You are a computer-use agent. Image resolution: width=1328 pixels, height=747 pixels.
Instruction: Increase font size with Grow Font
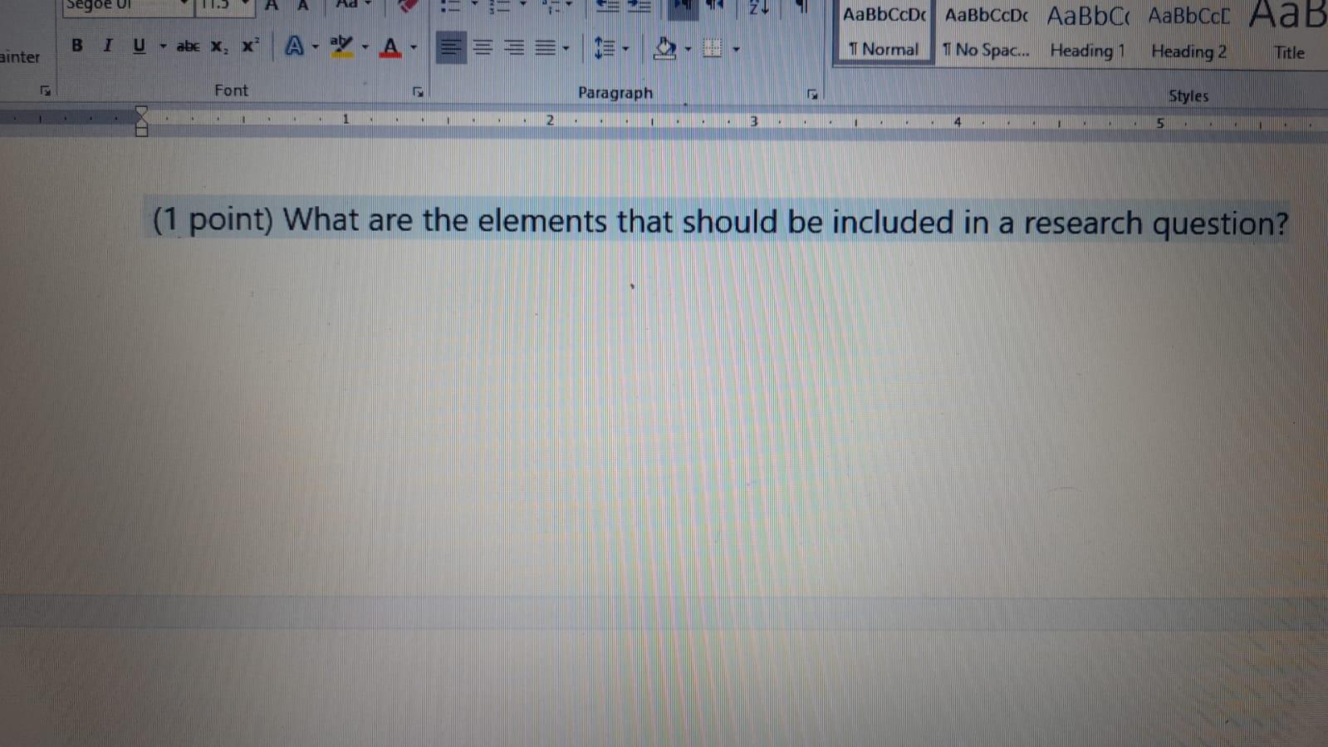[x=272, y=6]
